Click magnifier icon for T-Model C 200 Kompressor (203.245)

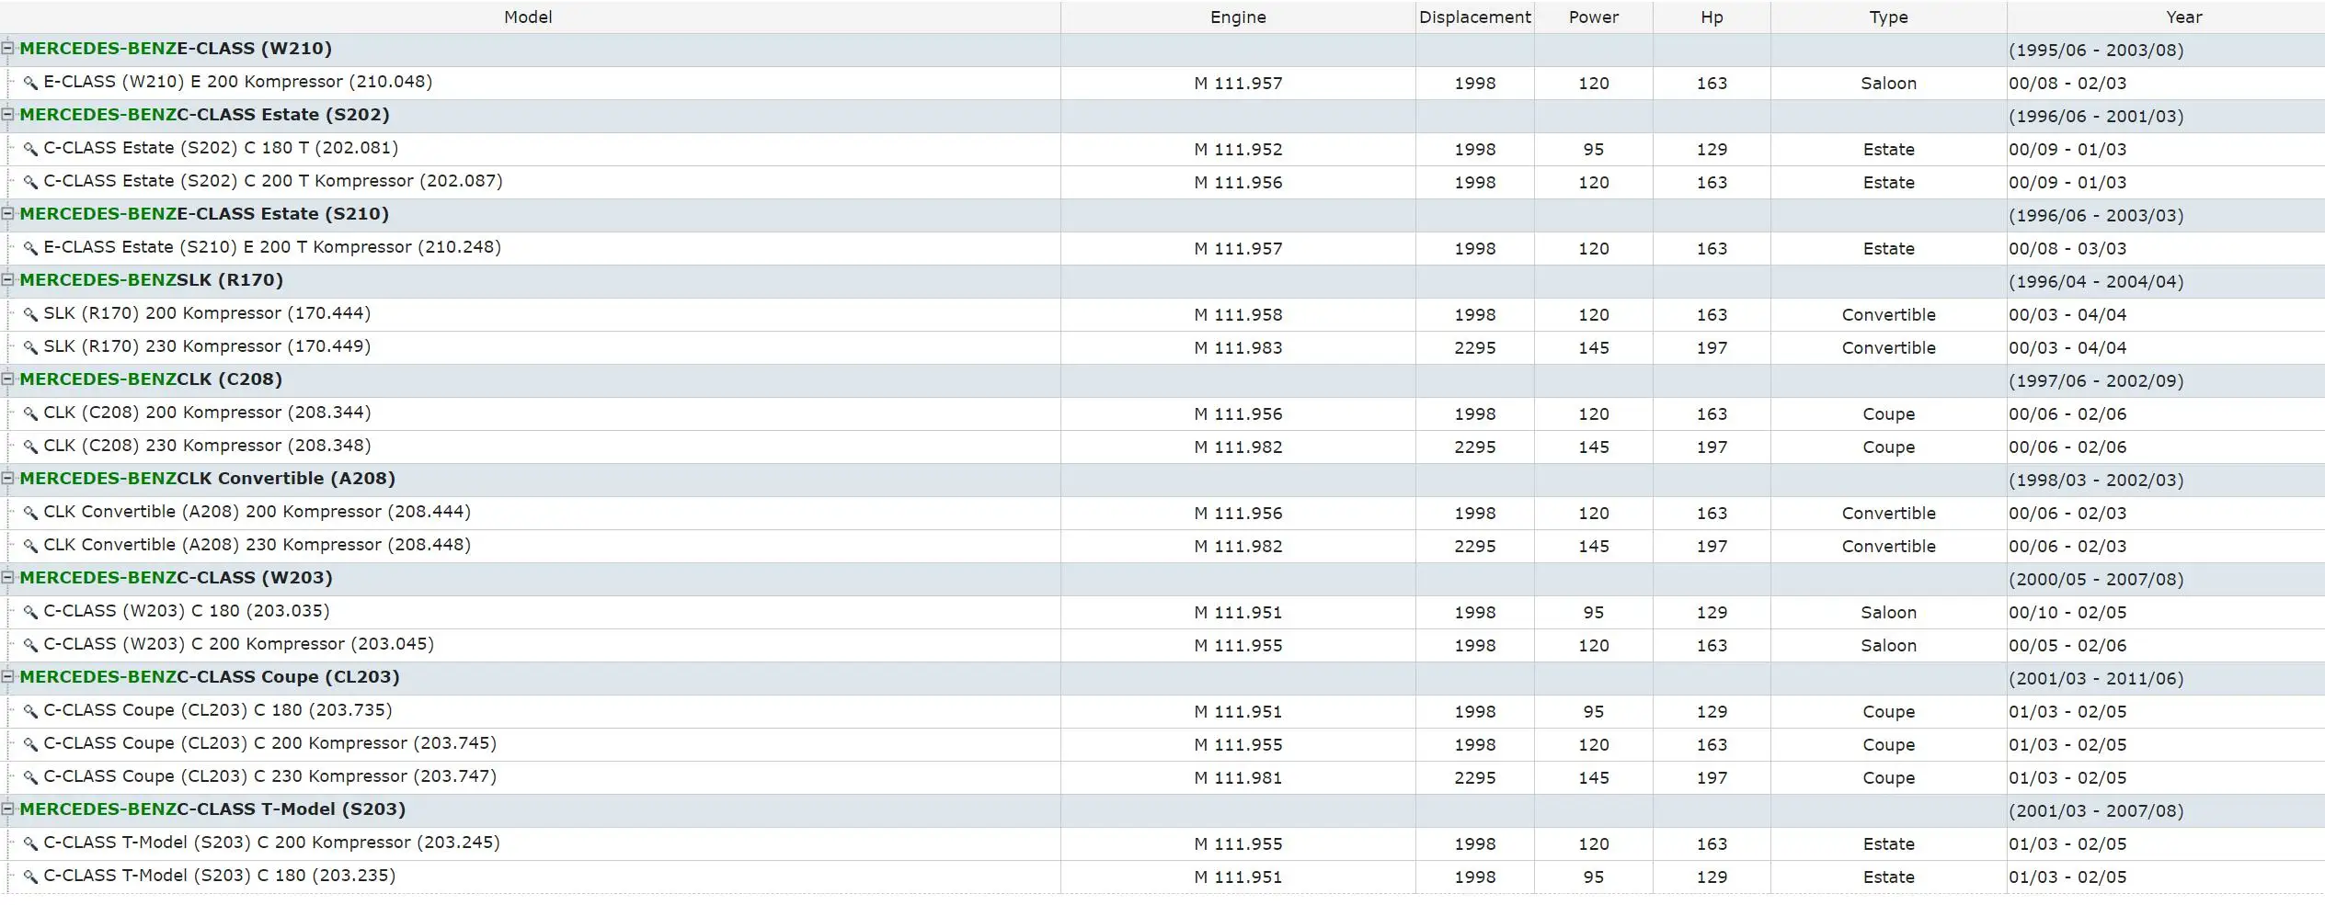click(30, 843)
